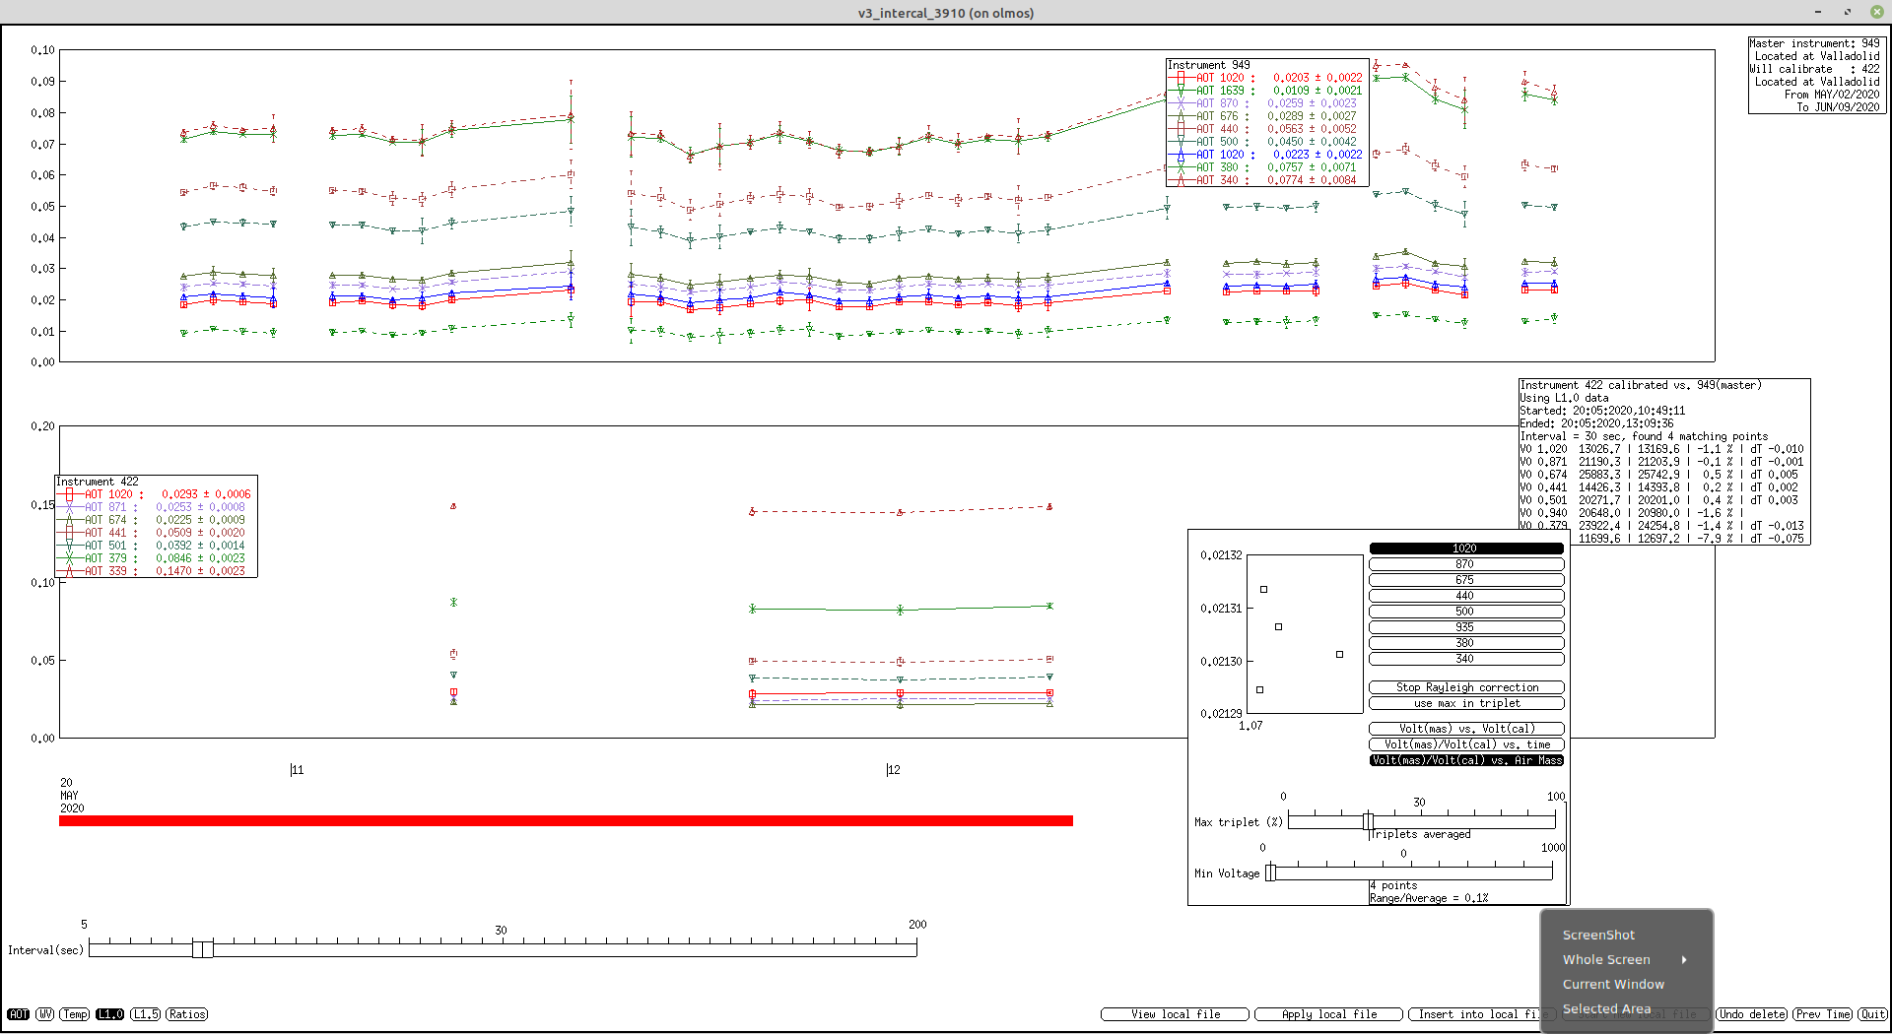Click the hour 11 tick on the time axis

(x=297, y=770)
